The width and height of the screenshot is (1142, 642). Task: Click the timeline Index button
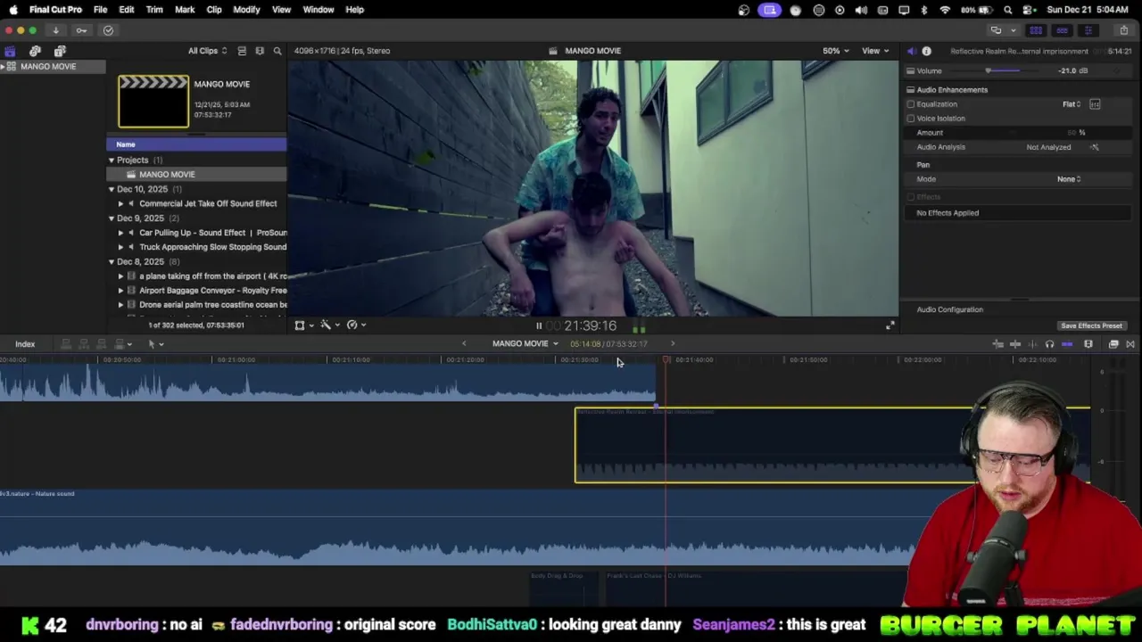[x=25, y=344]
